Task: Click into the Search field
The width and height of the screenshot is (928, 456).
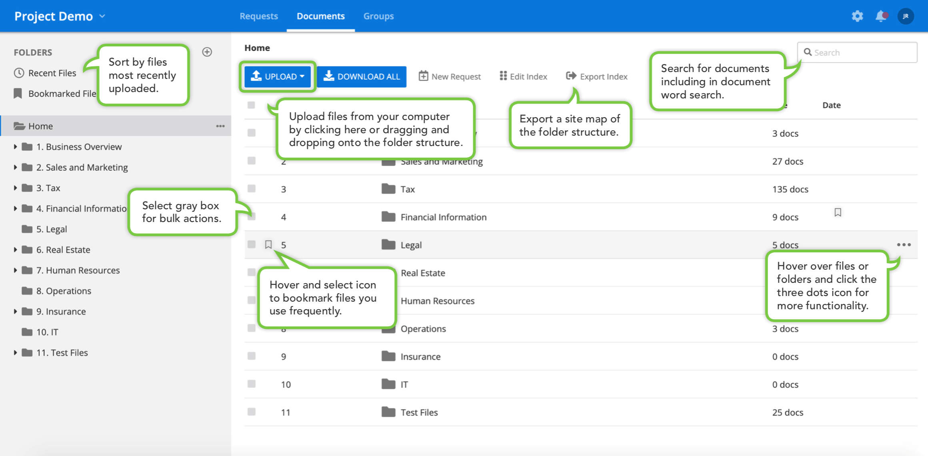Action: point(857,52)
